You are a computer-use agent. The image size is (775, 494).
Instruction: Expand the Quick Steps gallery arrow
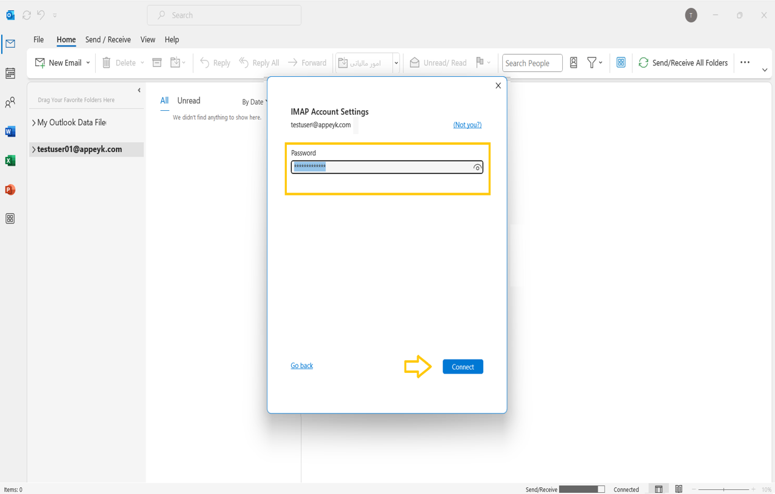point(396,63)
